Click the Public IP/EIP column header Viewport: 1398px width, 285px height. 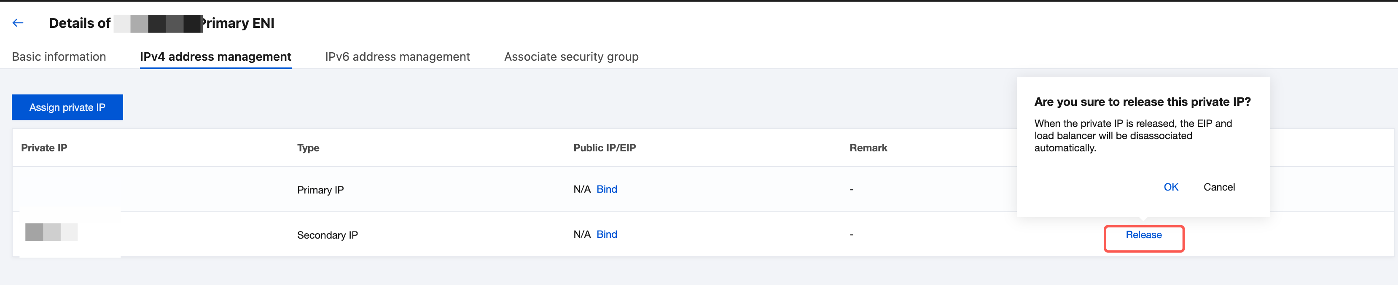pyautogui.click(x=604, y=148)
